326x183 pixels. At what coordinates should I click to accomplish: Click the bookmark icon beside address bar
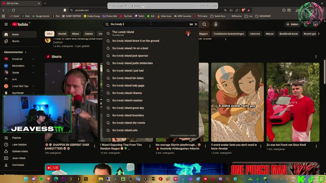pyautogui.click(x=65, y=10)
